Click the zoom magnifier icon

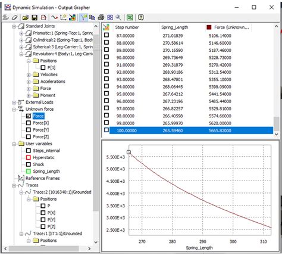coord(119,17)
